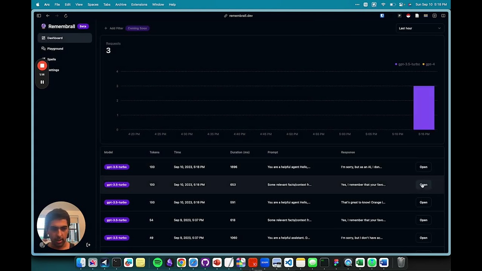482x271 pixels.
Task: Open the Archive menu
Action: pos(121,5)
